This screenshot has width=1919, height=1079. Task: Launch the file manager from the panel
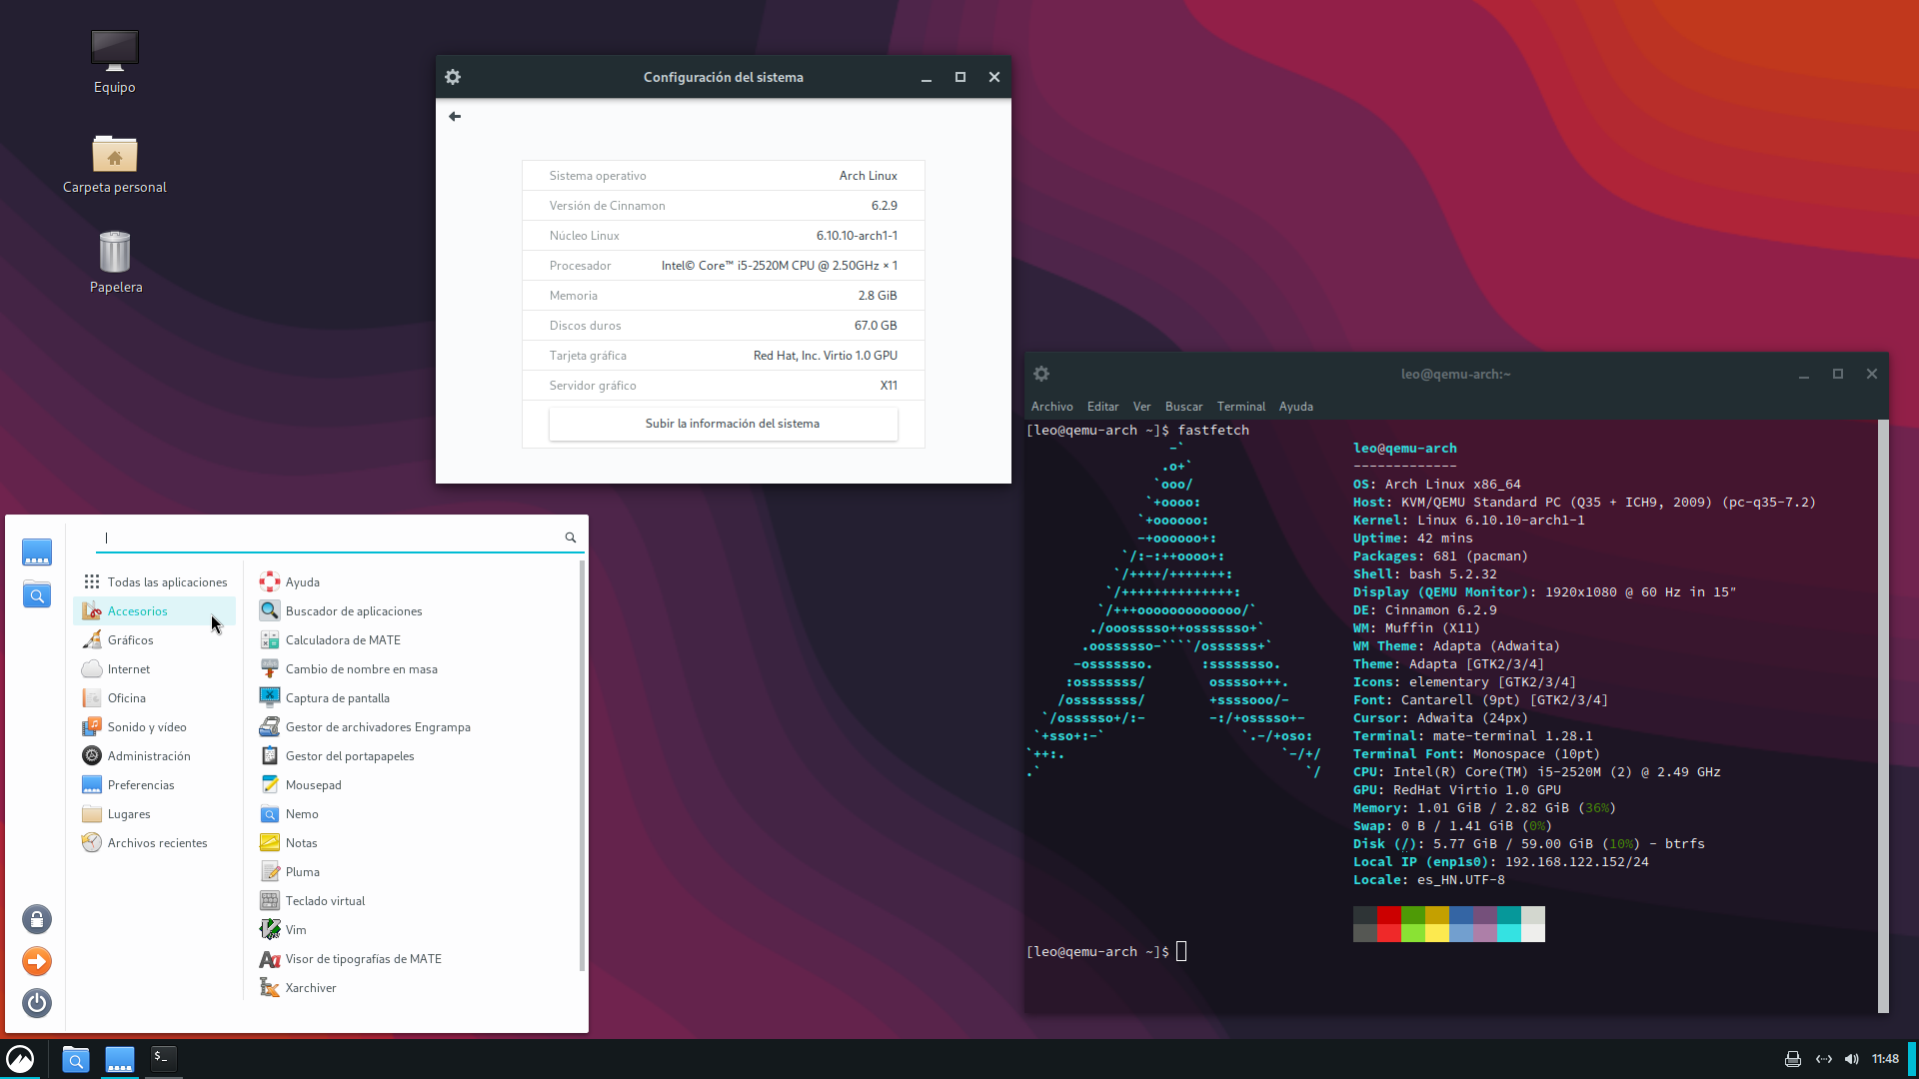pos(76,1059)
